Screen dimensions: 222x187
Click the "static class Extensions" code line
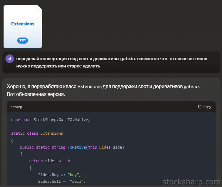tap(37, 133)
